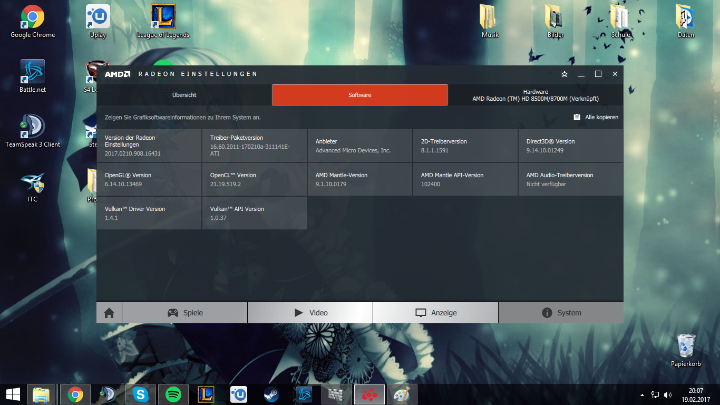Open the Video section
Viewport: 720px width, 405px height.
click(x=310, y=313)
